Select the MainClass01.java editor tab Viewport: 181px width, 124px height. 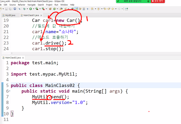point(31,15)
